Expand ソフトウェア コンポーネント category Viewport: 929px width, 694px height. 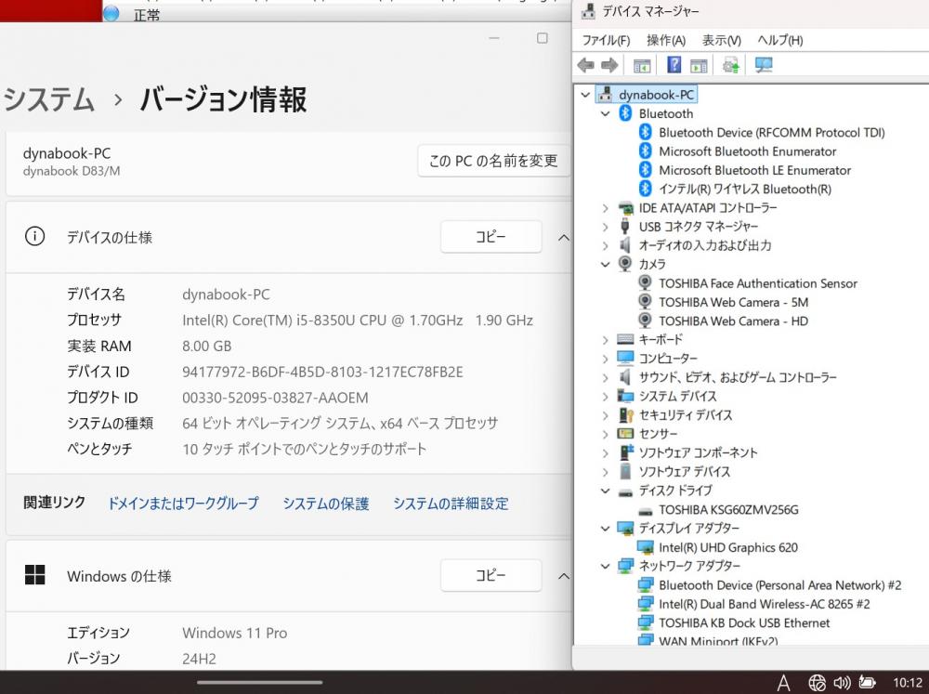[605, 453]
